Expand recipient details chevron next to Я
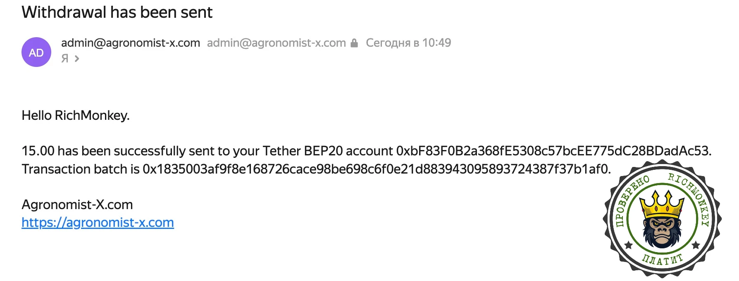This screenshot has height=281, width=739. (77, 59)
